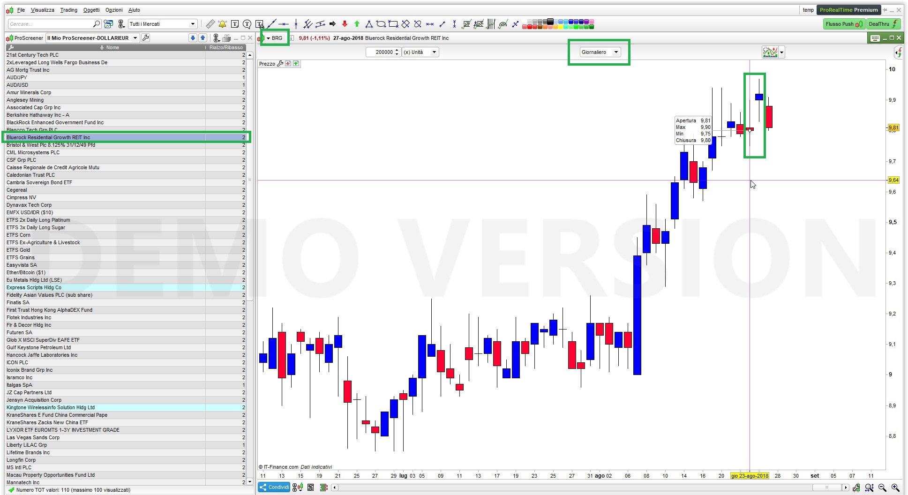Viewport: 908px width, 495px height.
Task: Remove the price panel with red icon
Action: [x=288, y=64]
